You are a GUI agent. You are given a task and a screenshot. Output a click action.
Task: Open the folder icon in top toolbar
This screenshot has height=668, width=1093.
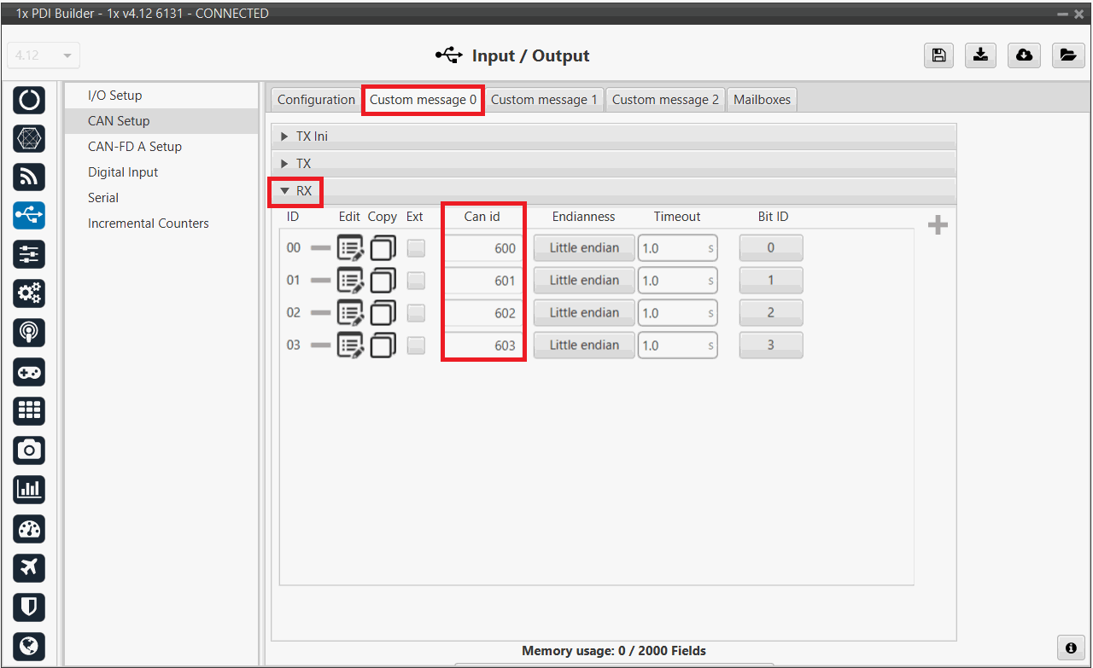[1067, 55]
